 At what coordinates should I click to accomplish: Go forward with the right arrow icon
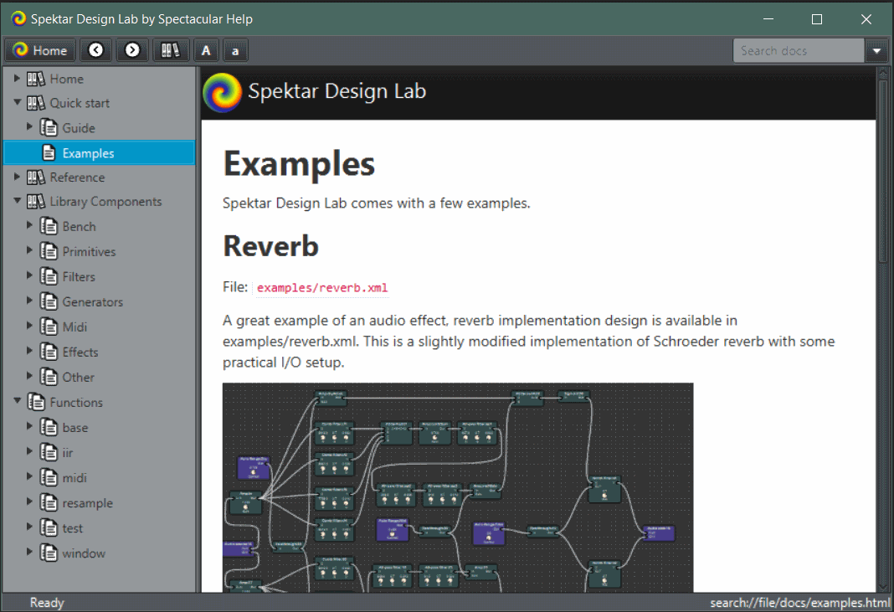132,50
